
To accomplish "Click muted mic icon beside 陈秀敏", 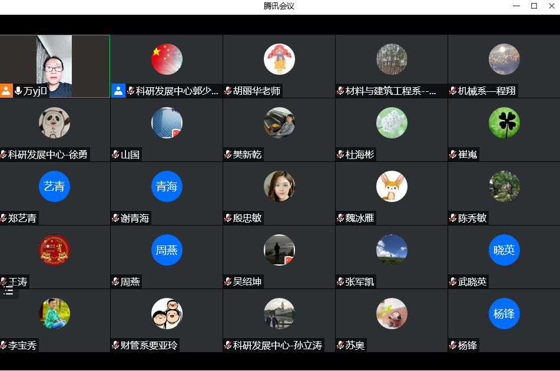I will point(453,218).
